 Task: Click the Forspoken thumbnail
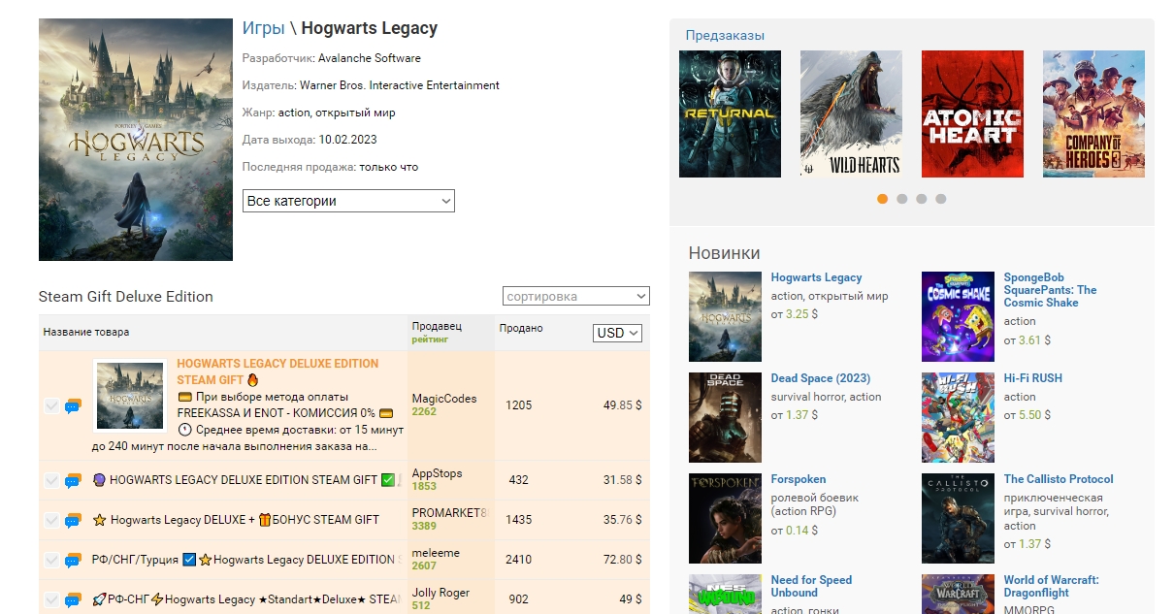pyautogui.click(x=725, y=519)
